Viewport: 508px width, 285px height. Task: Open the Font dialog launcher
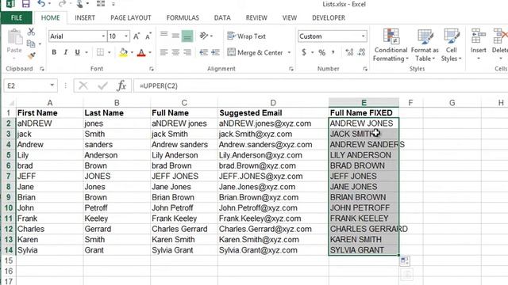[x=152, y=69]
